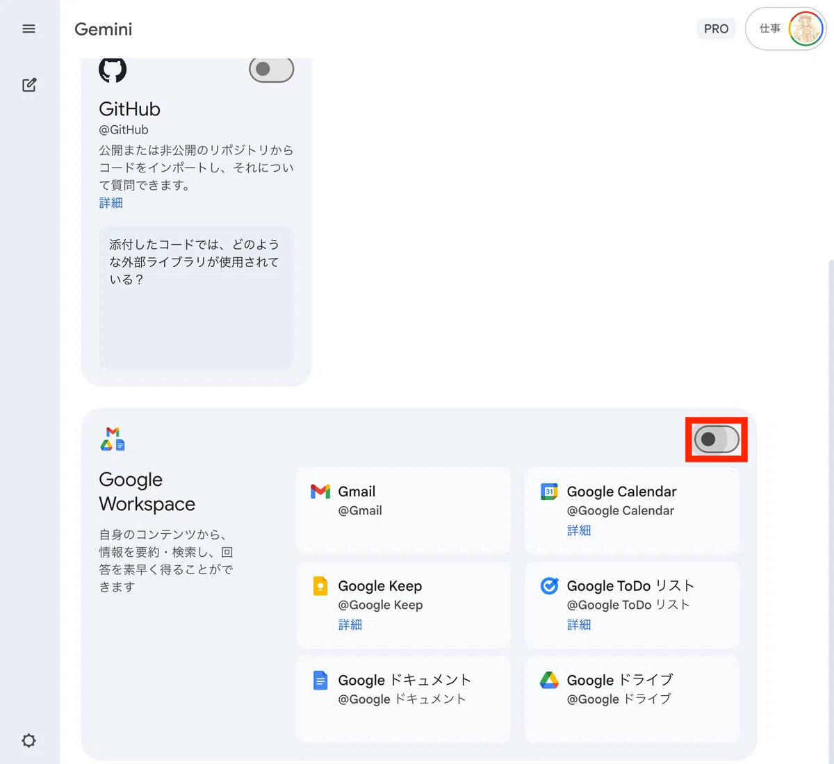This screenshot has width=834, height=764.
Task: Click the Google Workspace heading
Action: [x=147, y=491]
